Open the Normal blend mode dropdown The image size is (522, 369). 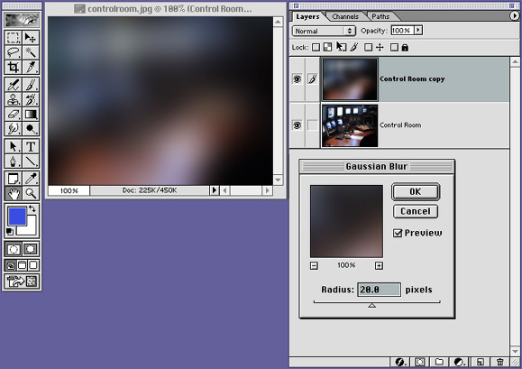324,31
